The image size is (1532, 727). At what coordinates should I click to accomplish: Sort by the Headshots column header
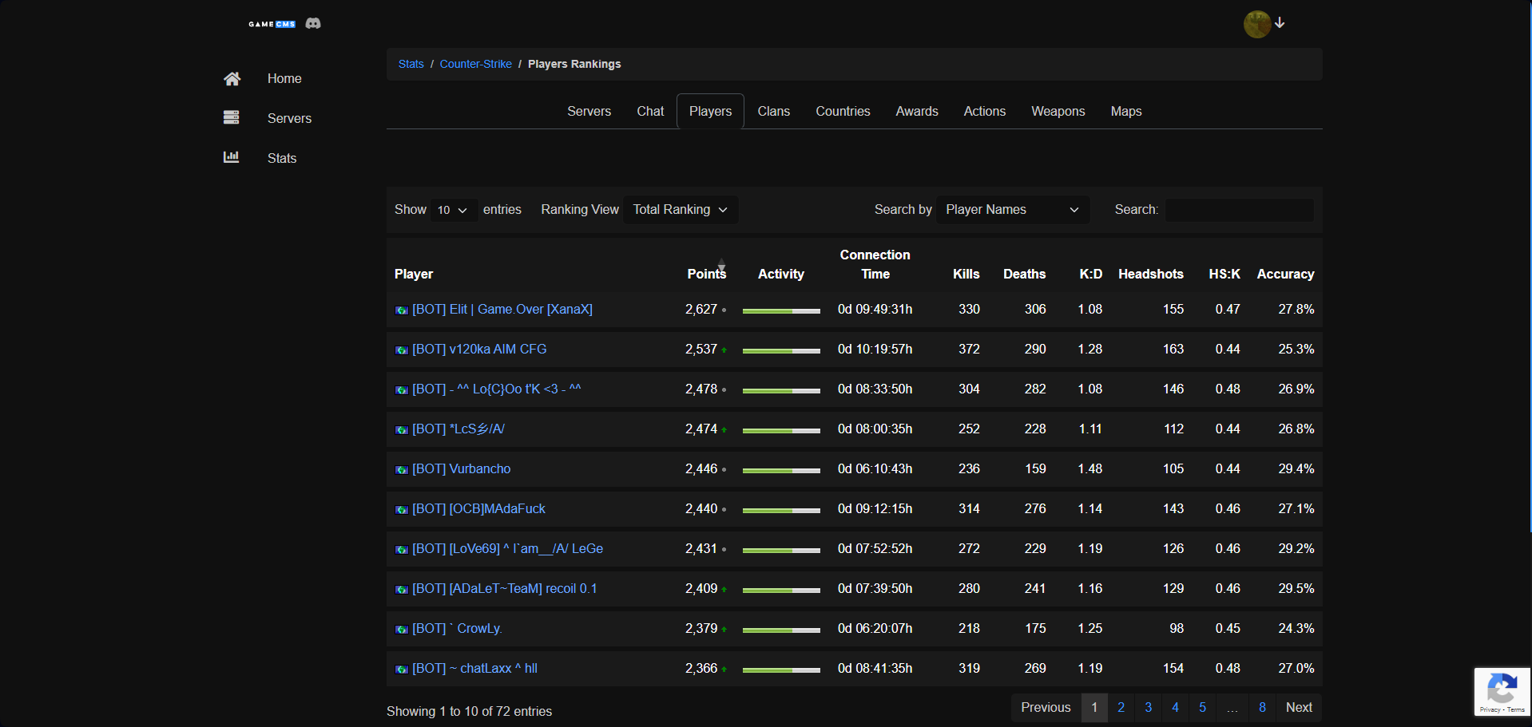click(1151, 275)
